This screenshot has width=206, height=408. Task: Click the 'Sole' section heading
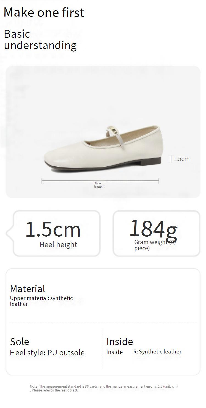pos(20,342)
